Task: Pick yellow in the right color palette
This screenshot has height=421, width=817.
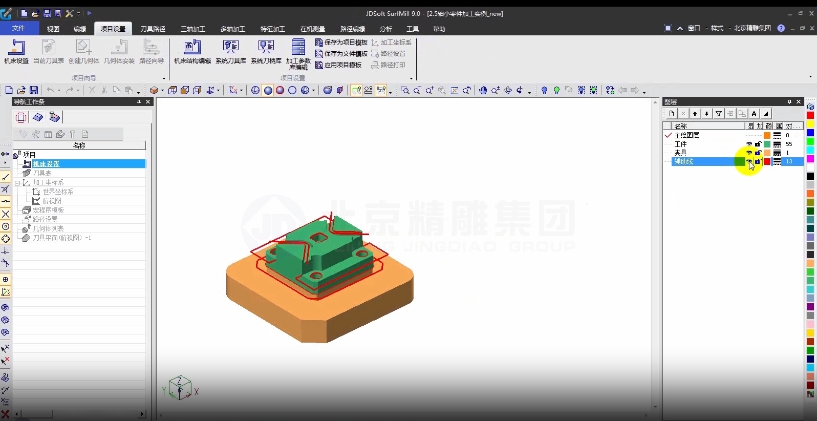Action: pos(810,124)
